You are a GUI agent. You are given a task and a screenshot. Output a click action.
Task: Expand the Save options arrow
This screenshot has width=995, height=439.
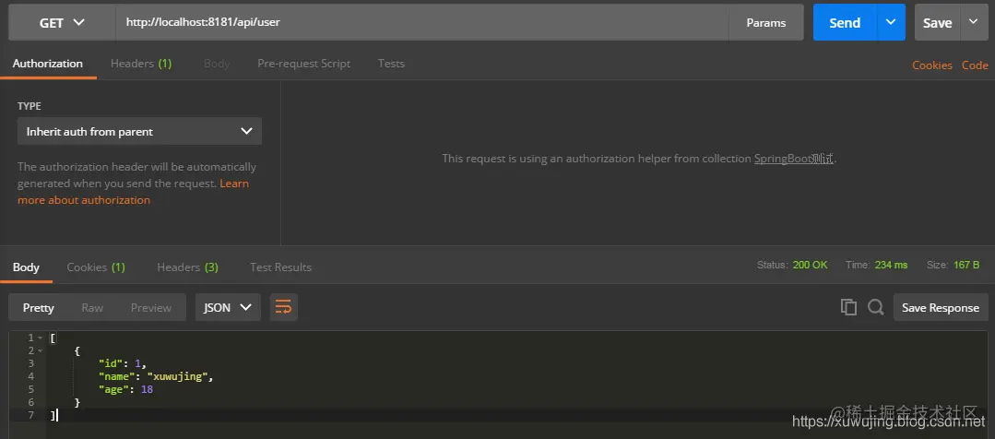point(974,22)
